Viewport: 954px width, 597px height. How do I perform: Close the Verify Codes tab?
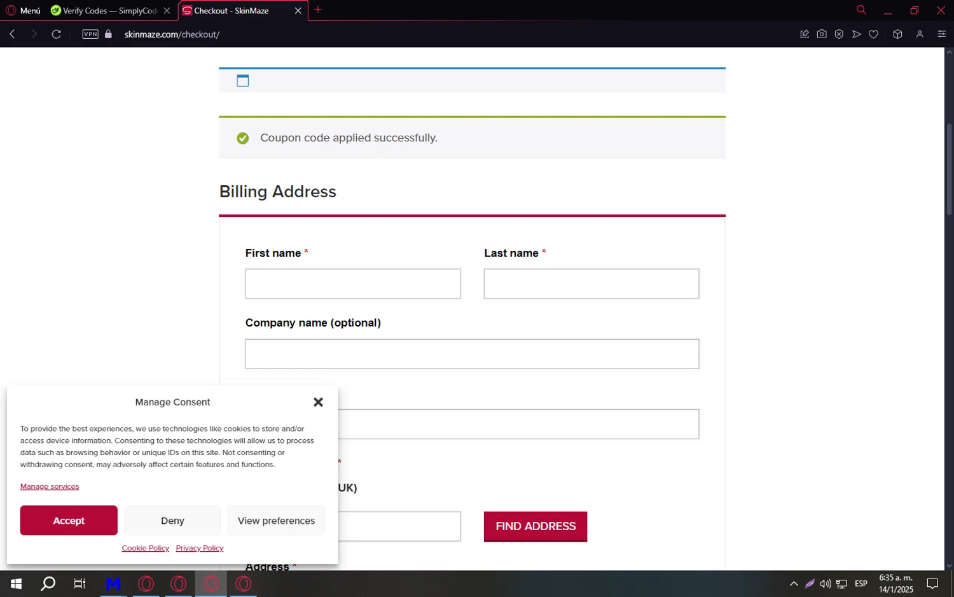point(167,10)
